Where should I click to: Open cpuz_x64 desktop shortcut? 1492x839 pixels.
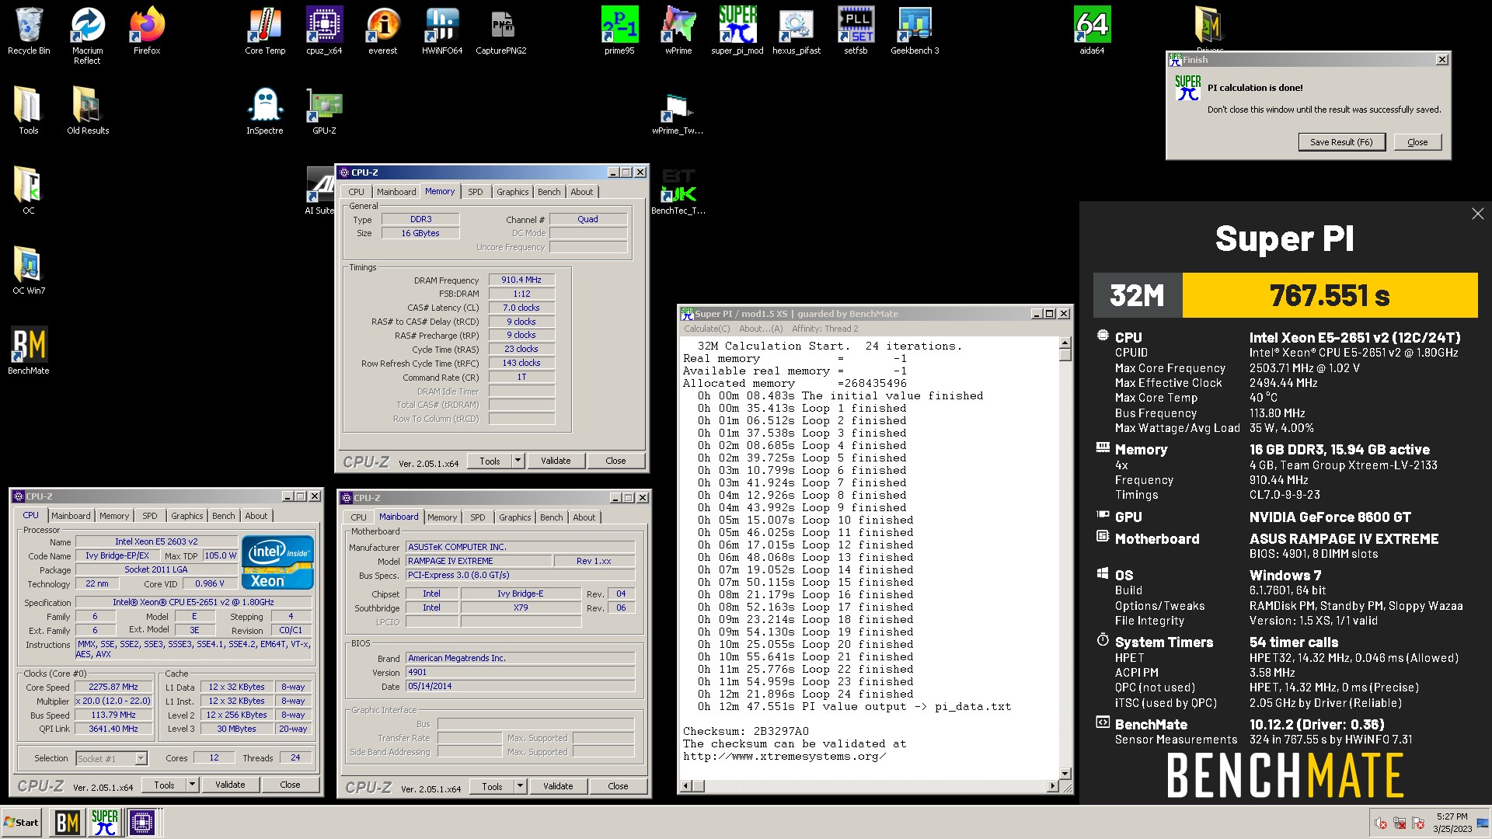(x=324, y=31)
